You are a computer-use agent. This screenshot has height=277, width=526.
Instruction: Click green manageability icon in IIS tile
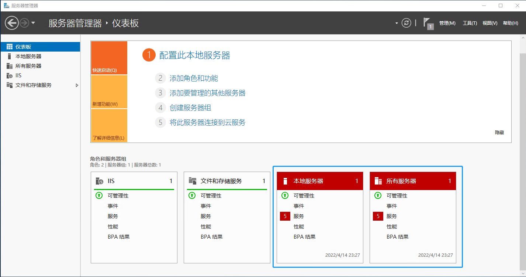click(99, 196)
